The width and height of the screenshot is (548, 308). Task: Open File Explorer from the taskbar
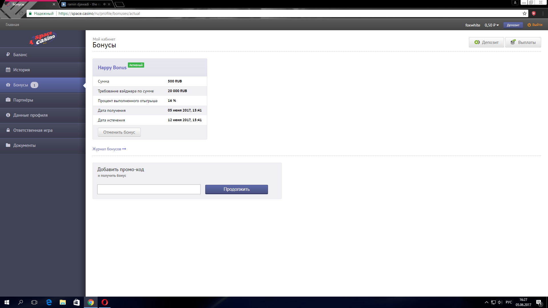coord(63,302)
